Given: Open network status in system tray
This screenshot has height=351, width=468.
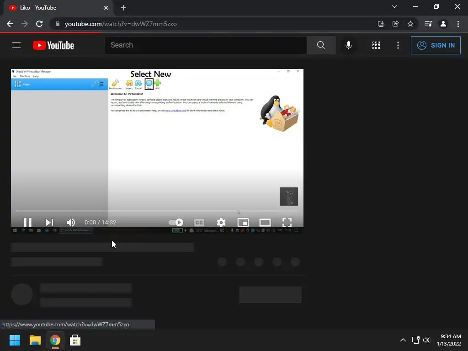Looking at the screenshot, I should pos(415,340).
